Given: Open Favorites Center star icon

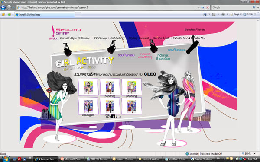Looking at the screenshot, I should (x=3, y=14).
